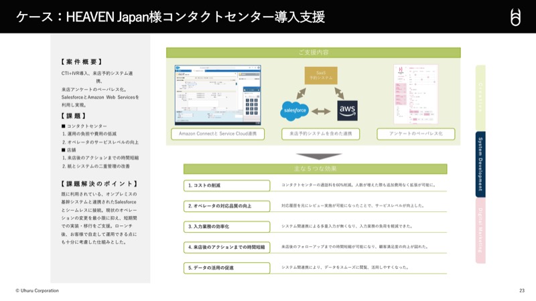Click the © Uhuru Corporation footer
Screen dimensions: 536x301
pos(37,291)
